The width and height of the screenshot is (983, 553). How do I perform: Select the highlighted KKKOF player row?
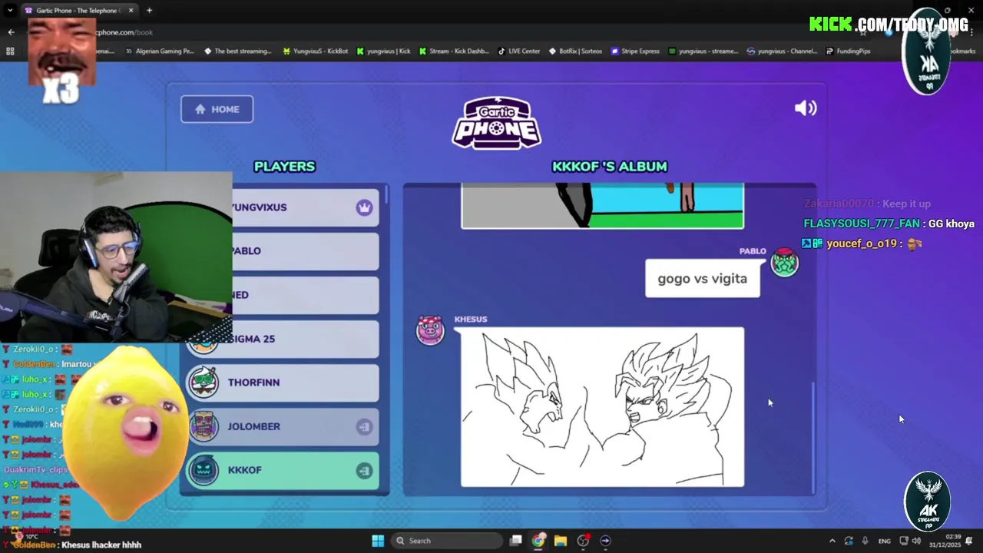click(x=283, y=470)
